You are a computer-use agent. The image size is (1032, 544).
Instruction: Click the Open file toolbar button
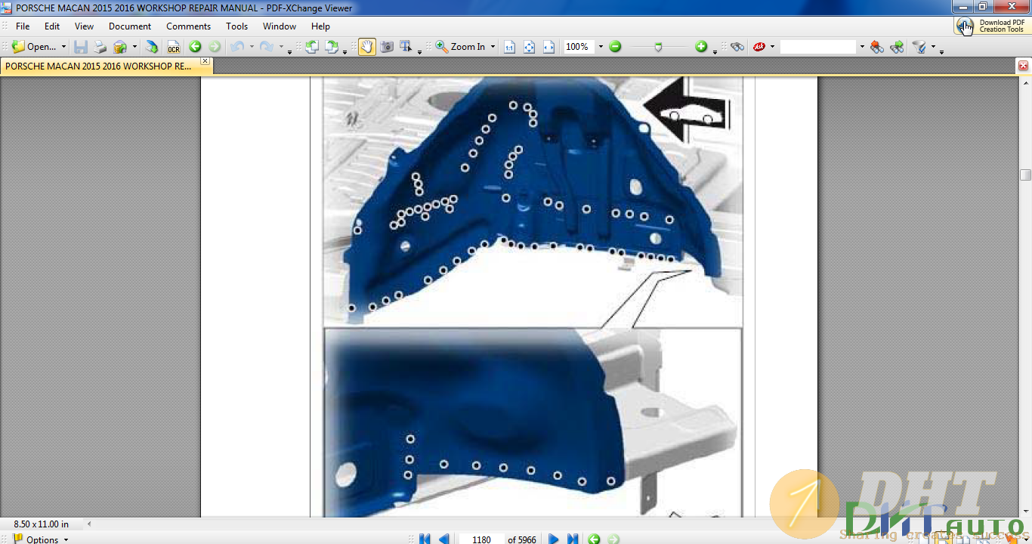(x=34, y=47)
